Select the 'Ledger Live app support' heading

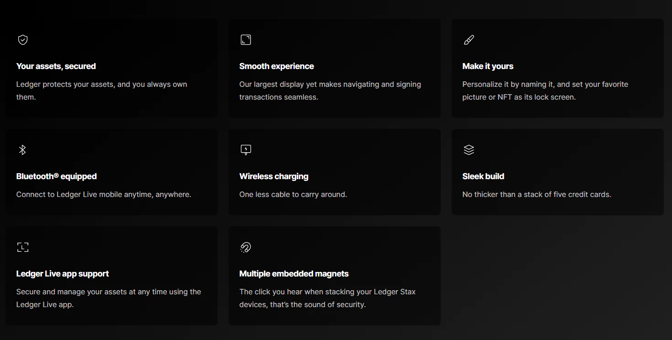[63, 274]
